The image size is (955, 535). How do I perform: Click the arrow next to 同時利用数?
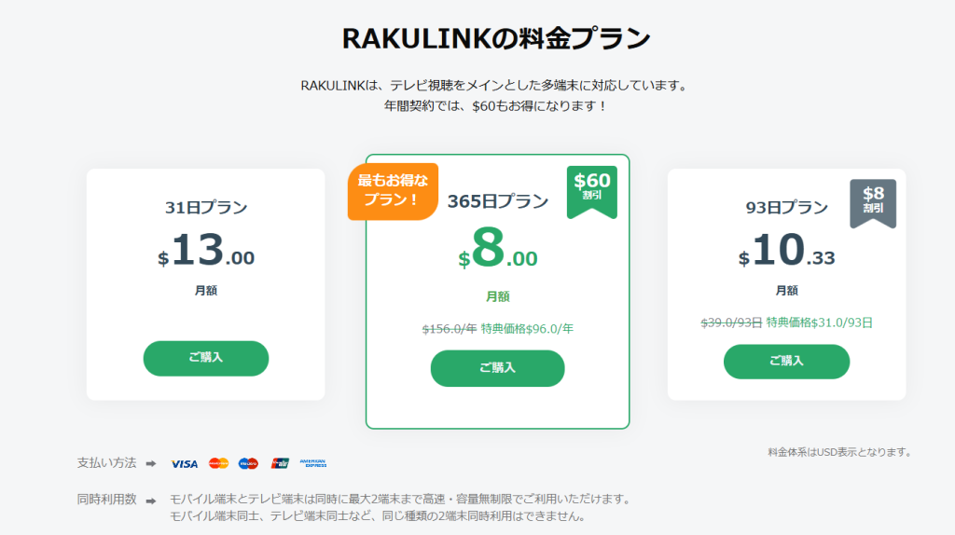(151, 500)
